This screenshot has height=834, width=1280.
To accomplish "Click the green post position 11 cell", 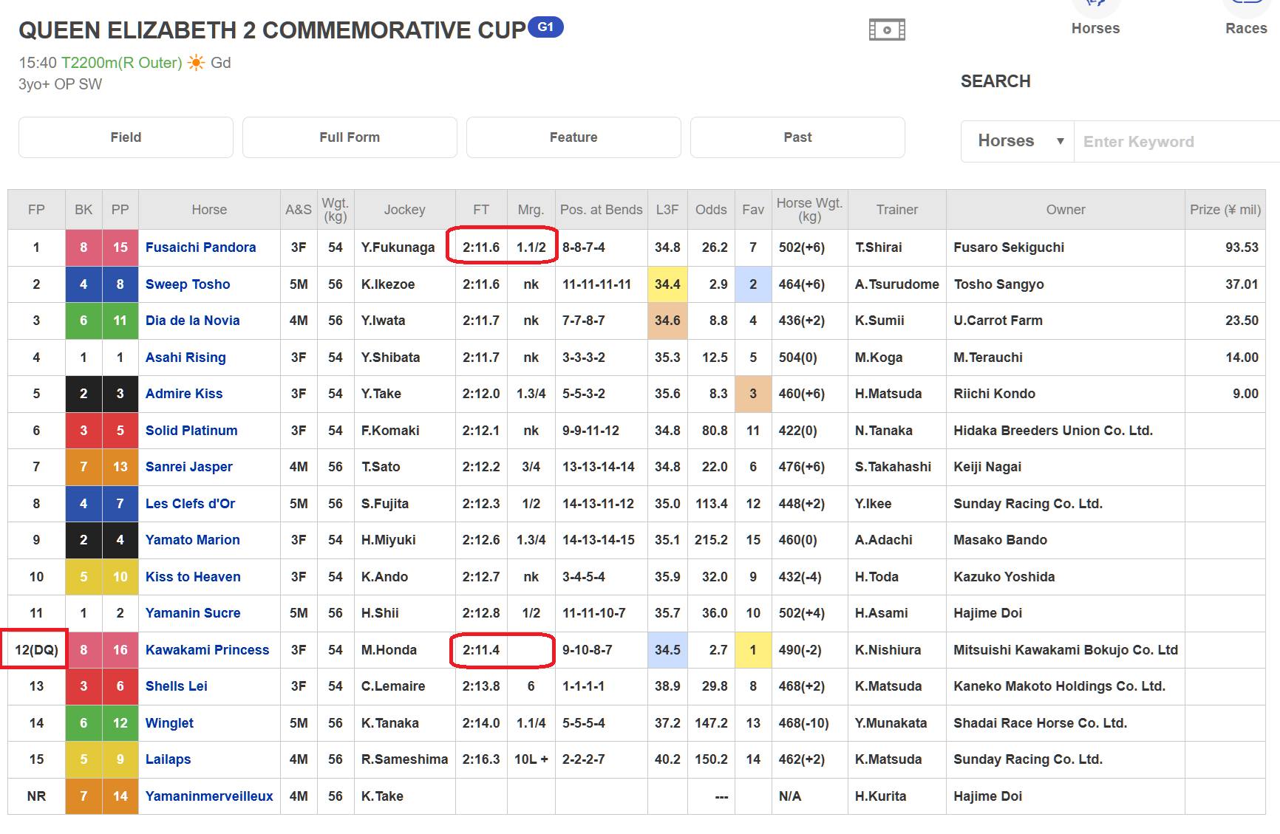I will (120, 321).
